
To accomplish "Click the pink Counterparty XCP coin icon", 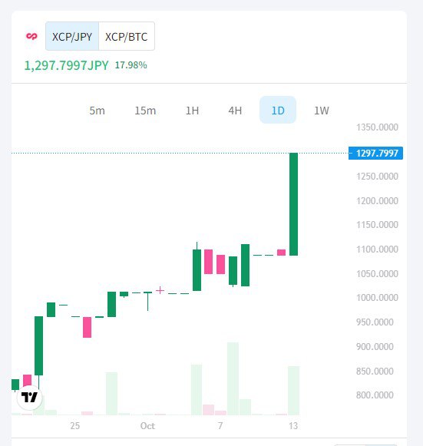I will (31, 36).
